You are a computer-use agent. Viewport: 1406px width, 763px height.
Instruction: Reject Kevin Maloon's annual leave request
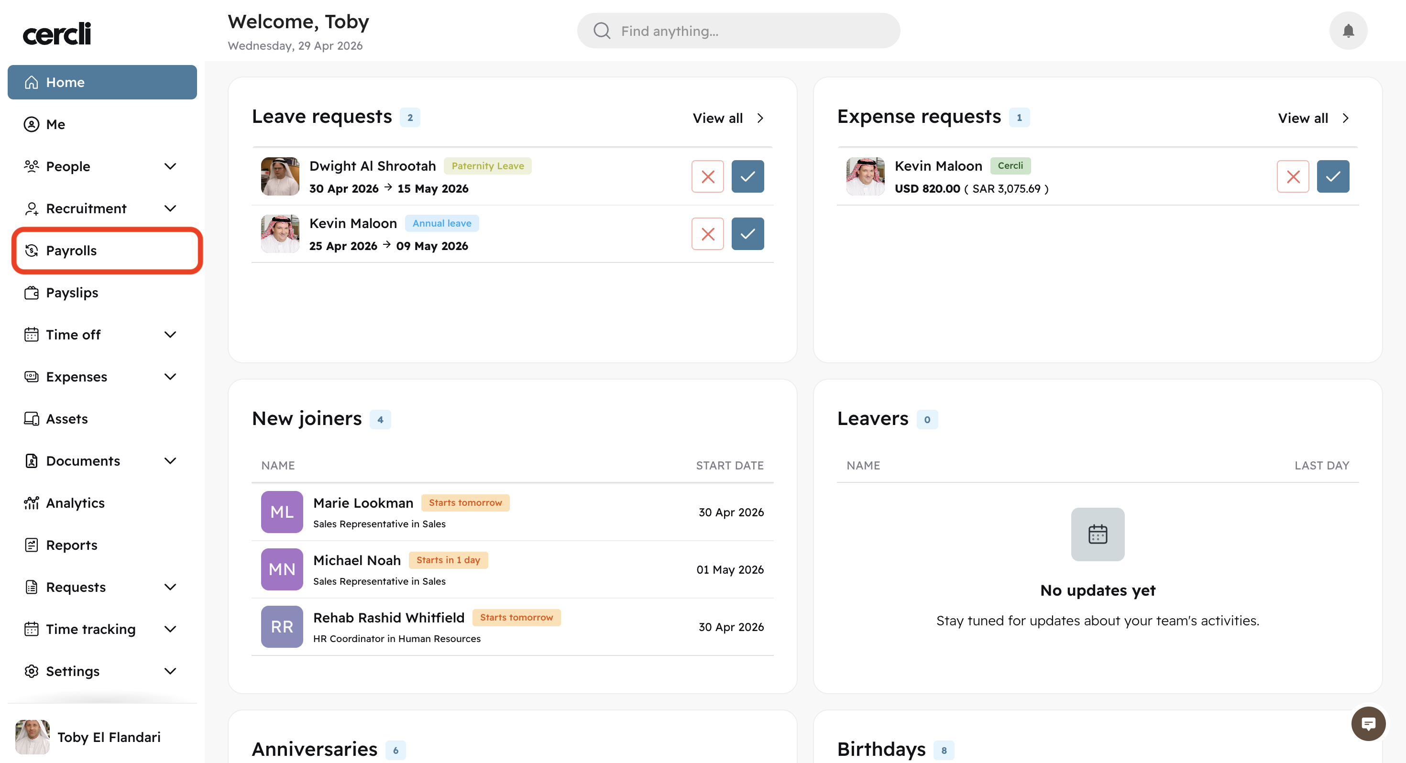tap(707, 234)
